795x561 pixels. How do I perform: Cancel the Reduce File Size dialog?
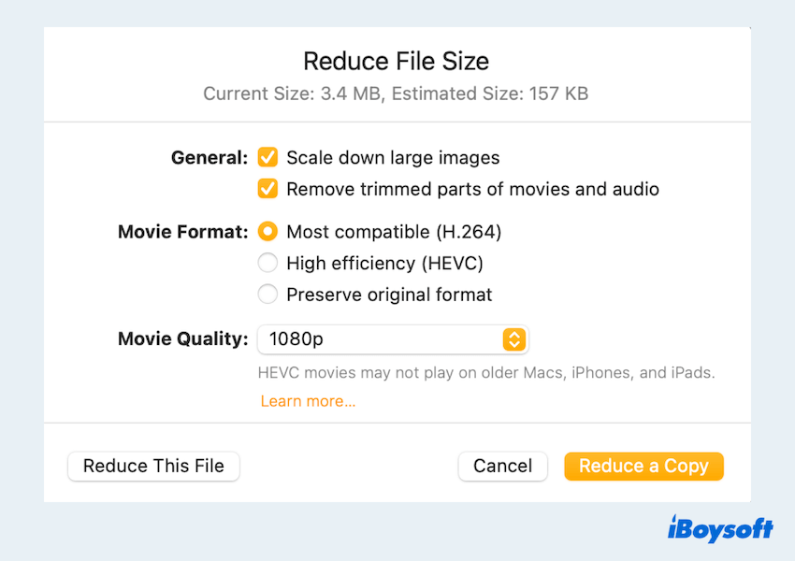pos(502,466)
